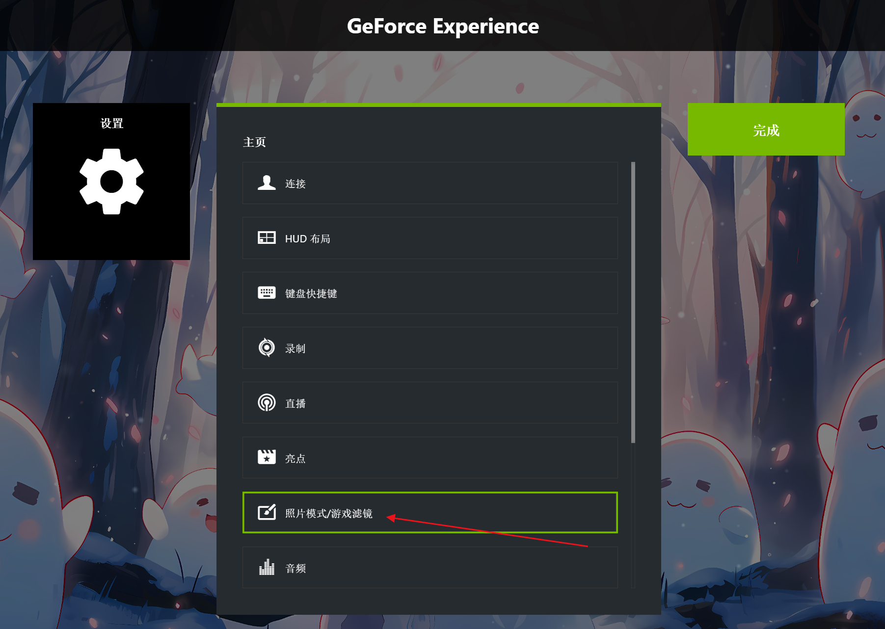The image size is (885, 629).
Task: Open the 连接 menu entry
Action: point(430,183)
